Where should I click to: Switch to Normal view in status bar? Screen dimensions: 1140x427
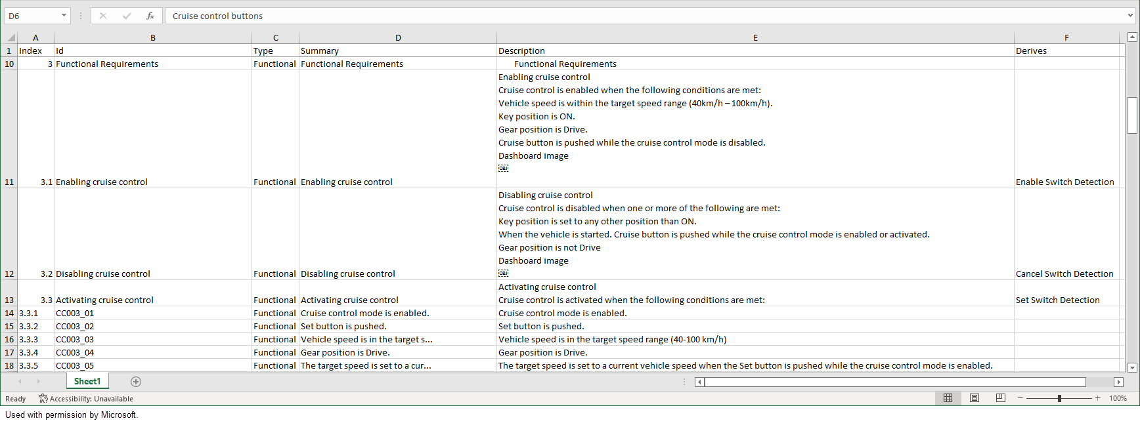948,398
